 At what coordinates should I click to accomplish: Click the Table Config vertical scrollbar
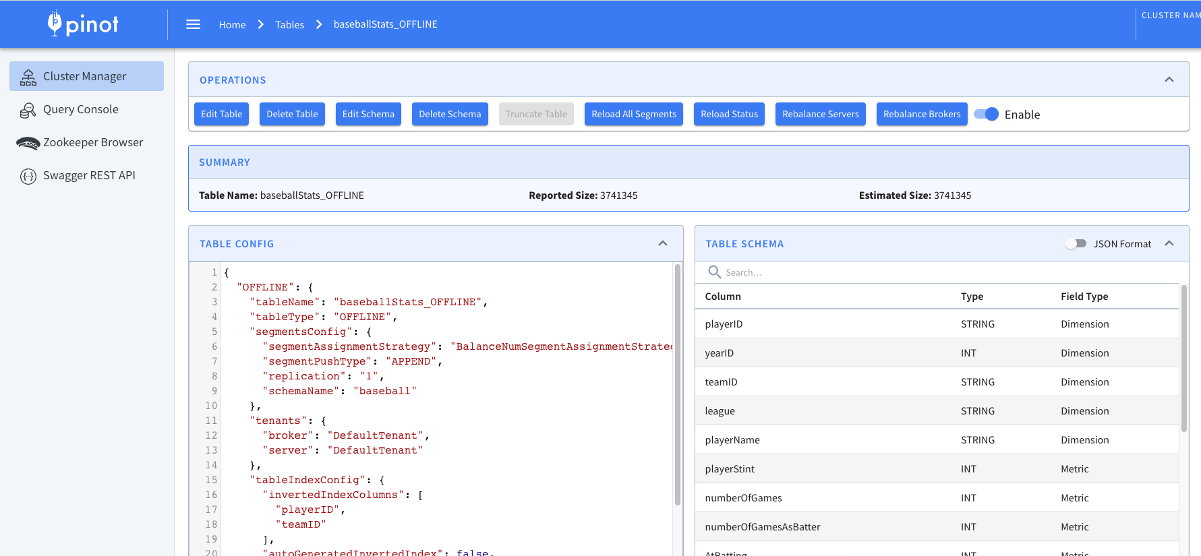[x=677, y=384]
